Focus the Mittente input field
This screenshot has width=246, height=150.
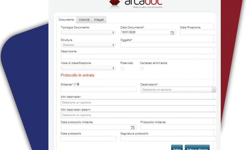pos(98,89)
